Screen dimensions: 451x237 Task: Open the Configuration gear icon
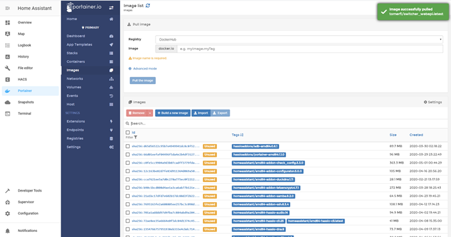tap(8, 214)
